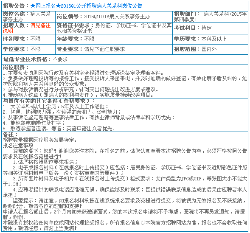
Task: Click the 岗位职责 section heading
Action: point(16,67)
